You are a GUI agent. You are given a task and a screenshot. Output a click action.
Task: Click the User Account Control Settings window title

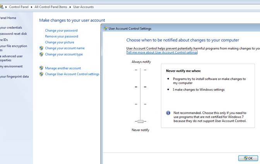point(130,29)
